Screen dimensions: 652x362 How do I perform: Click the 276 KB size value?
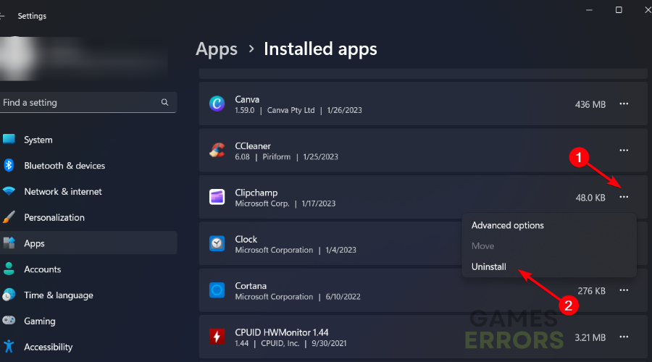click(x=591, y=290)
